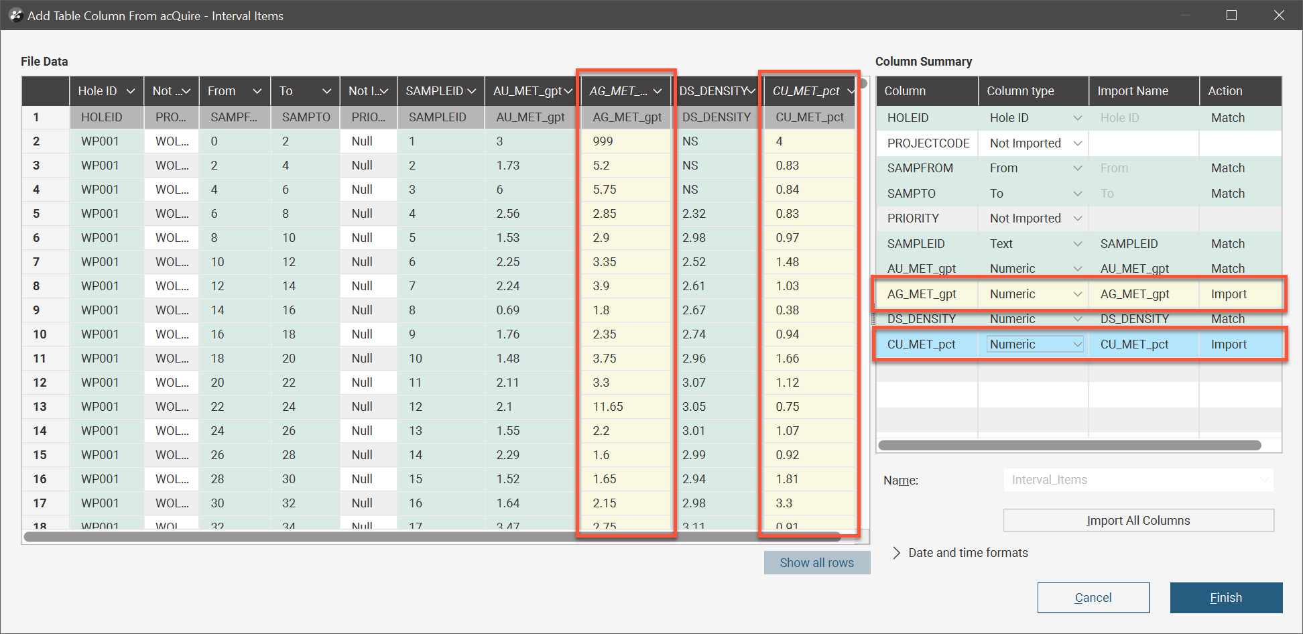Click the Name field showing Interval_Items
The image size is (1303, 634).
[x=1137, y=480]
